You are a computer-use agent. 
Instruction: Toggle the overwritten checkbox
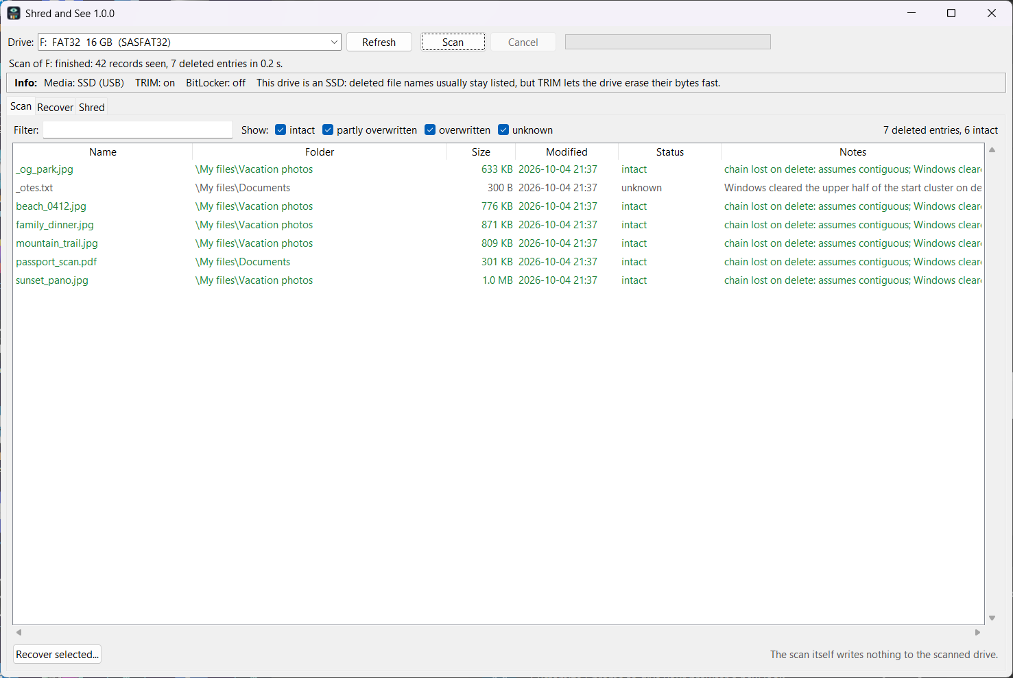[x=457, y=130]
